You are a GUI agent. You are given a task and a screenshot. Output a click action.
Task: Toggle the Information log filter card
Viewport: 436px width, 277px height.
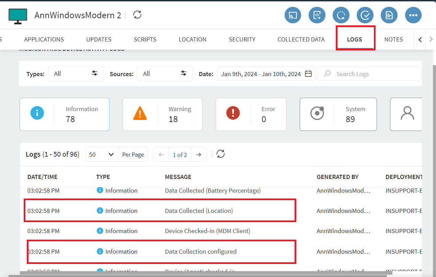click(x=65, y=114)
